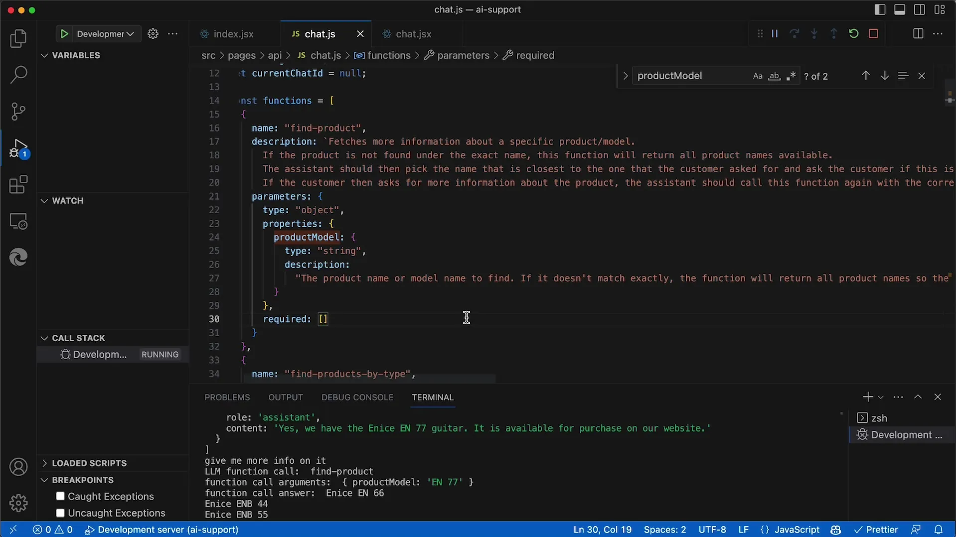Create a new terminal with plus

868,397
